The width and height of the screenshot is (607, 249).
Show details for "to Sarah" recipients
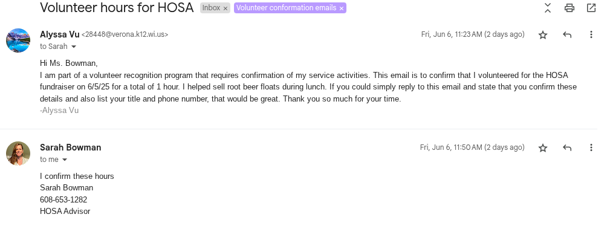coord(74,47)
